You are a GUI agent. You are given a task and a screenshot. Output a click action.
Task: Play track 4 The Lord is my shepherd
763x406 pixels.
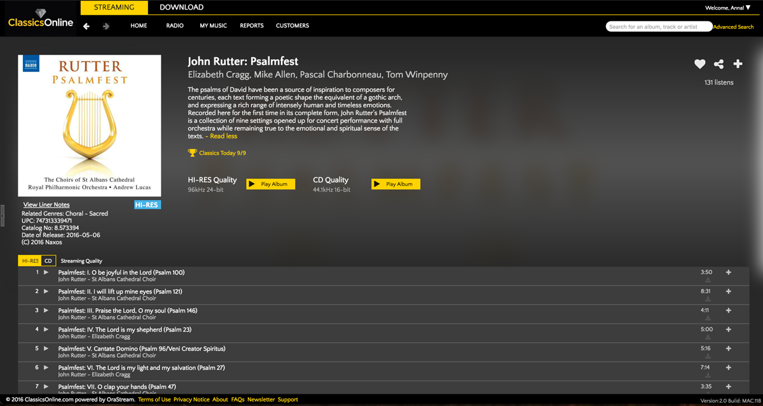tap(46, 329)
